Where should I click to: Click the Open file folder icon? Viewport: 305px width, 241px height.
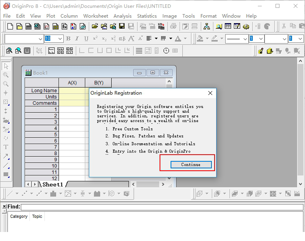click(x=95, y=26)
